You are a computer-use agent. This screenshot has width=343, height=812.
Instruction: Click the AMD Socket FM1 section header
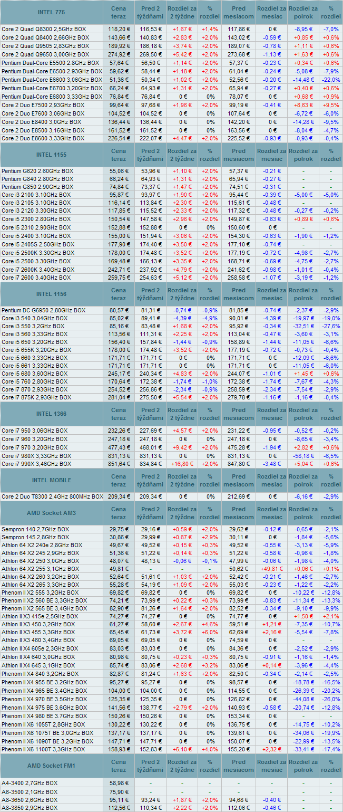tap(52, 766)
